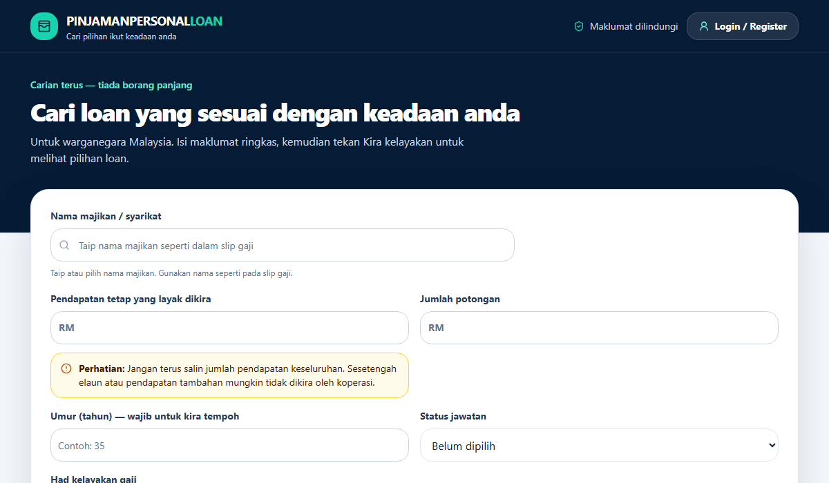This screenshot has height=483, width=829.
Task: Click the user icon in Login / Register
Action: pos(704,26)
